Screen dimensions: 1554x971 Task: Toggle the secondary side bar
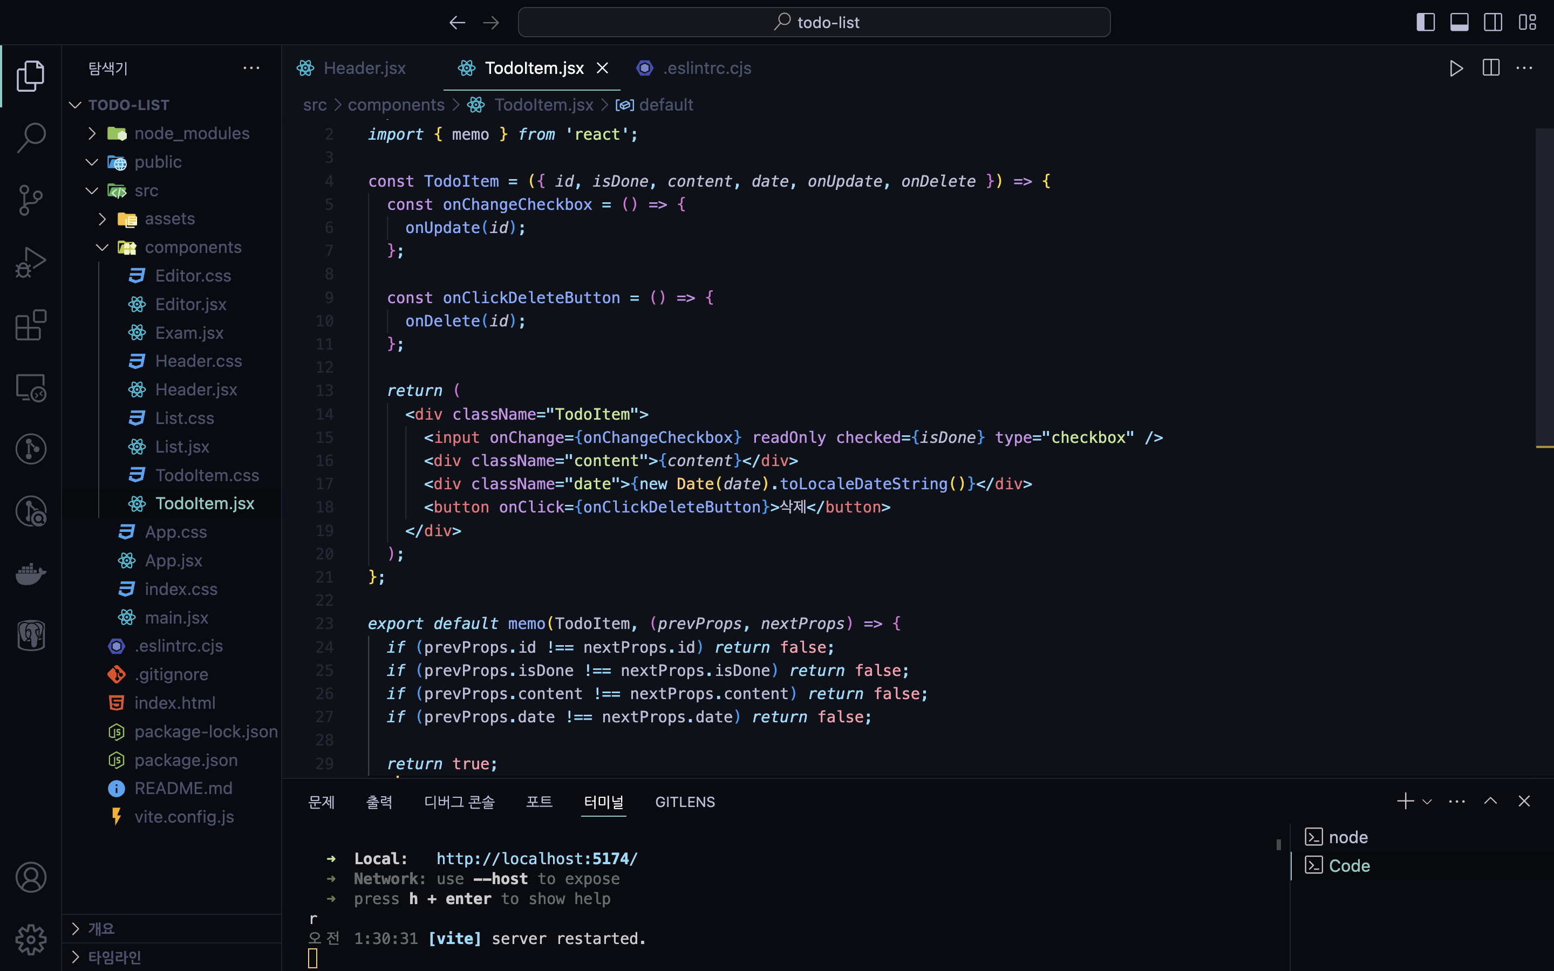[1492, 23]
